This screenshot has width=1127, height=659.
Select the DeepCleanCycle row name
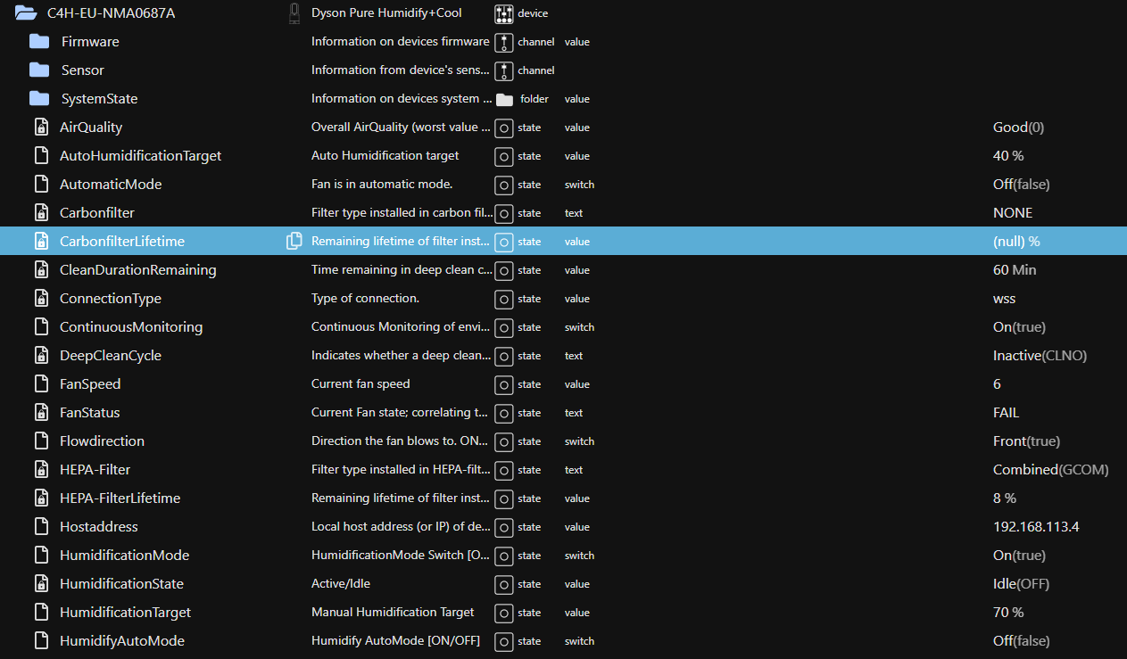click(111, 356)
